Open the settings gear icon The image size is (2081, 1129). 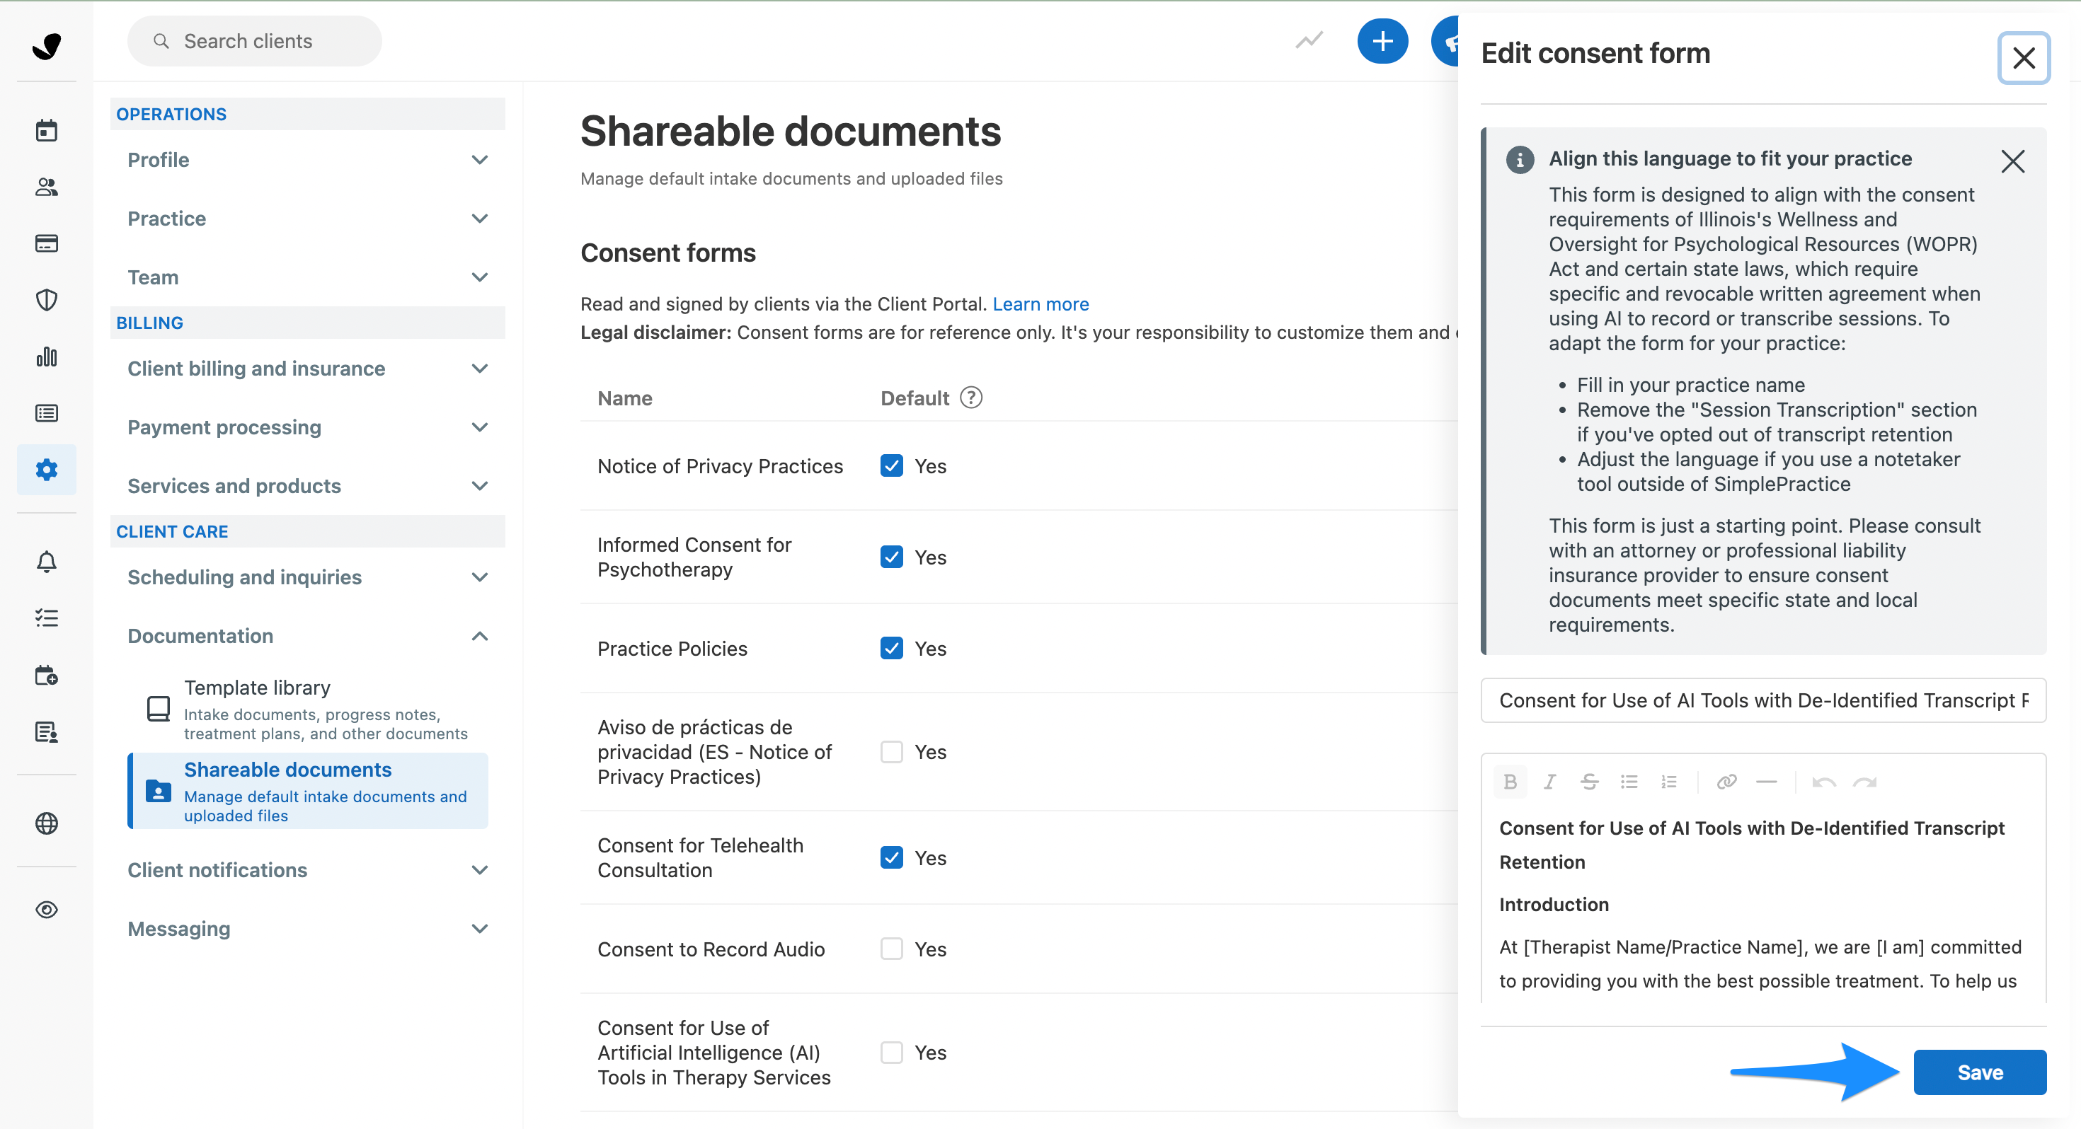tap(47, 469)
